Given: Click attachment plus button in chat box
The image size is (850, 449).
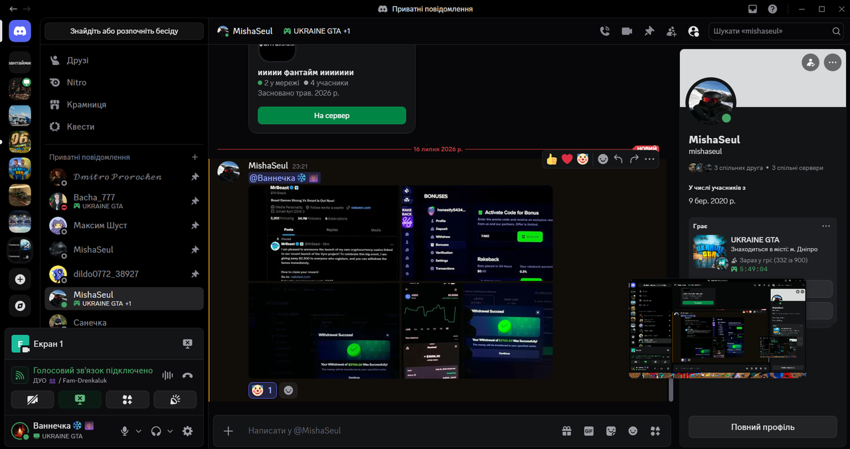Looking at the screenshot, I should (228, 430).
